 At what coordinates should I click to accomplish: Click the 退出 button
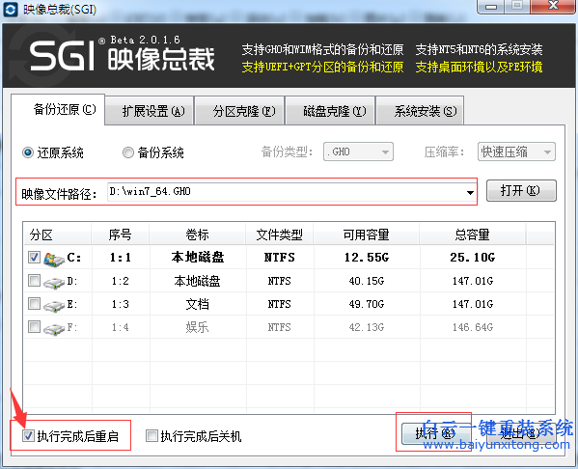point(520,434)
